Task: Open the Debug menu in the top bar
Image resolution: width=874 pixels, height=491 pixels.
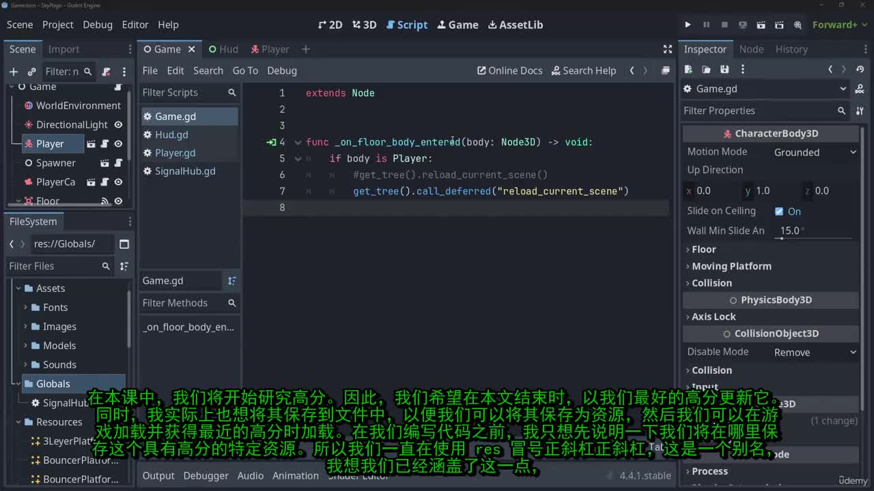Action: (x=98, y=25)
